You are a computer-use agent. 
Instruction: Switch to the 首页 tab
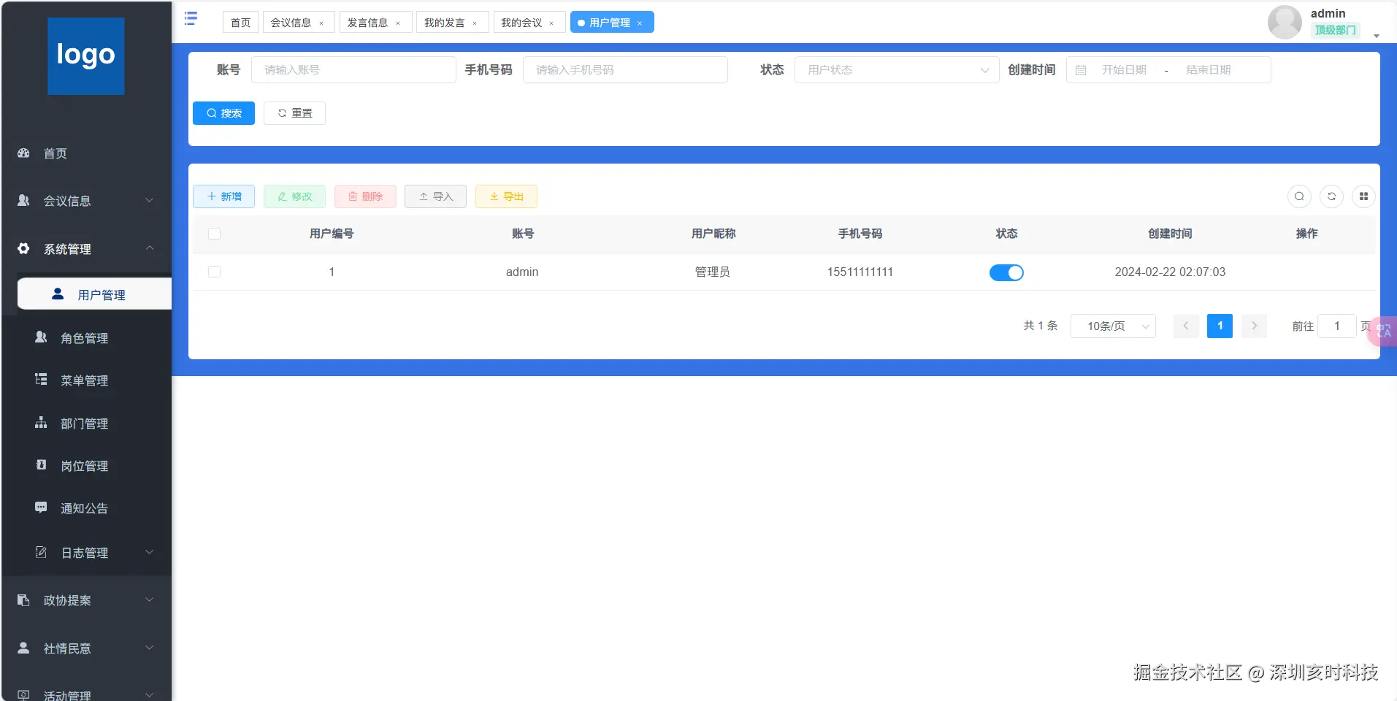point(240,23)
